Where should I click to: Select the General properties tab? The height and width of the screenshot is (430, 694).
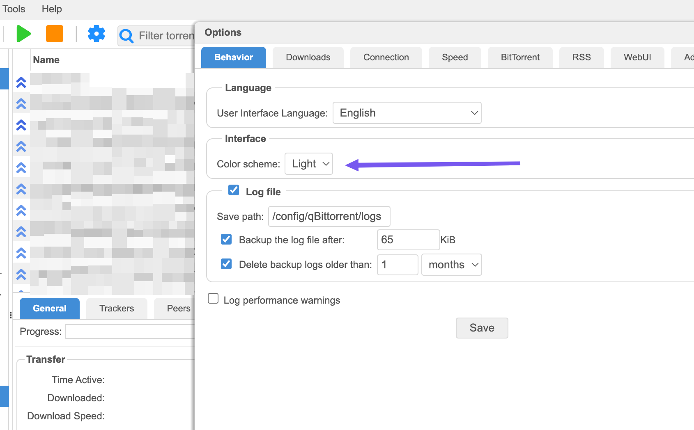coord(50,309)
